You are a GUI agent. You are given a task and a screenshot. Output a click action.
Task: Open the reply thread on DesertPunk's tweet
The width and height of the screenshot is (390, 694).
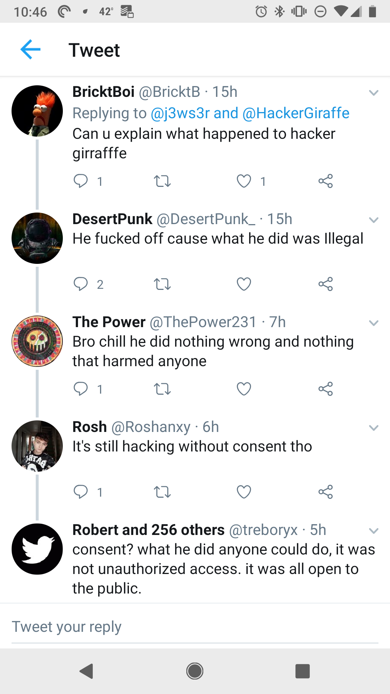(81, 284)
